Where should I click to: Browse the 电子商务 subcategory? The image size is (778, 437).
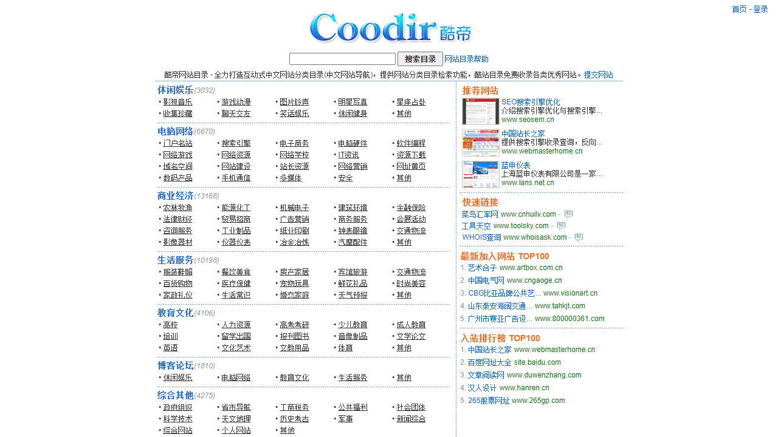294,143
